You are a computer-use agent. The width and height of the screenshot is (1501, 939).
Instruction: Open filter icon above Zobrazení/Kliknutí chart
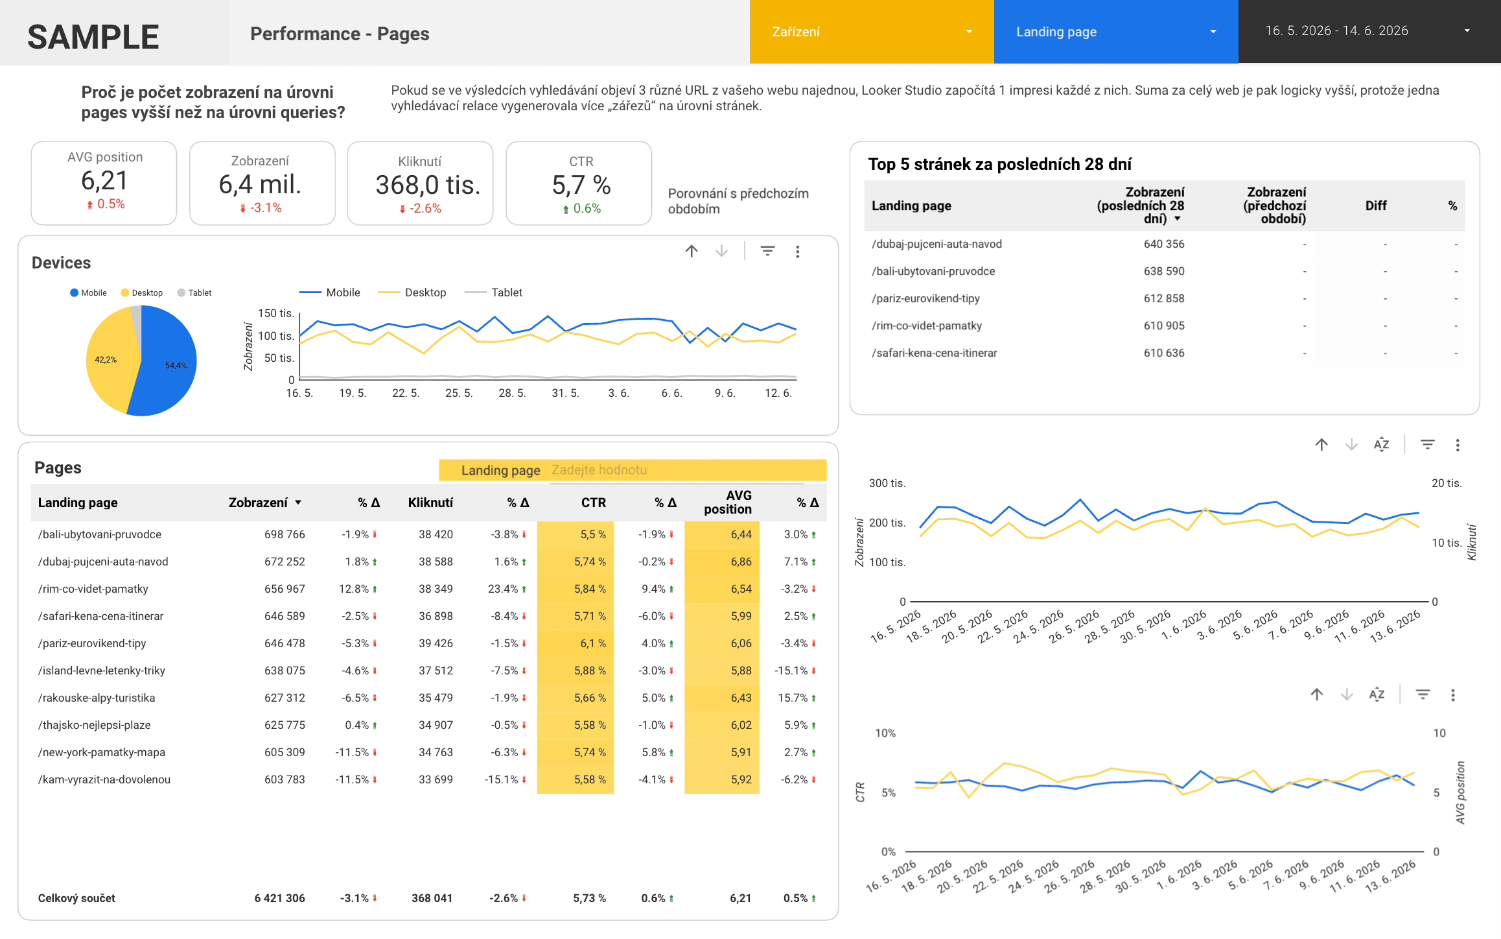click(x=1427, y=444)
